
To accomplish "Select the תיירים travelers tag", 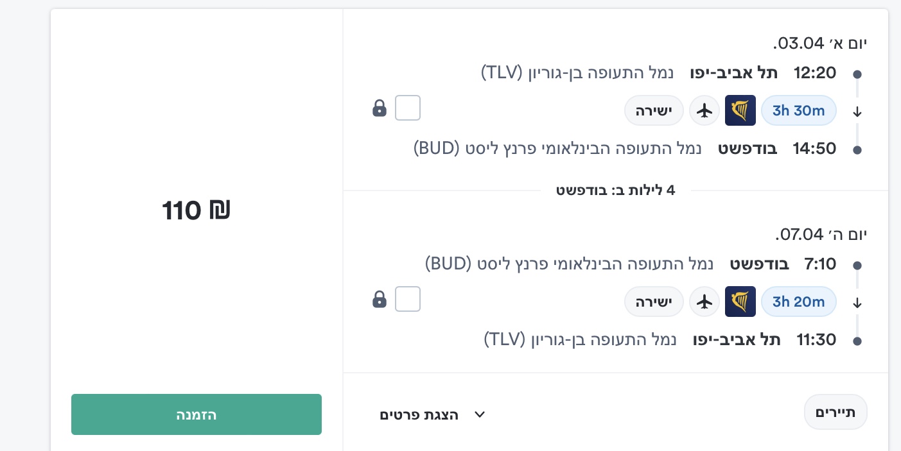I will pos(835,412).
